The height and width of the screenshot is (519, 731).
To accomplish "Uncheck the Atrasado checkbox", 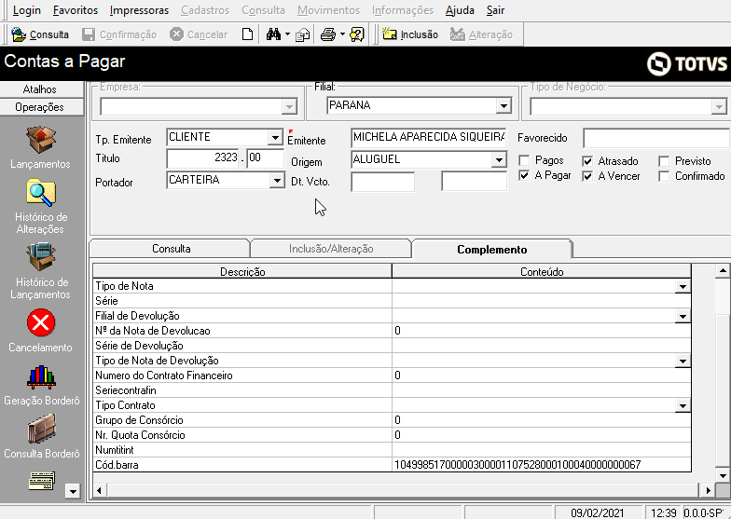I will point(587,161).
